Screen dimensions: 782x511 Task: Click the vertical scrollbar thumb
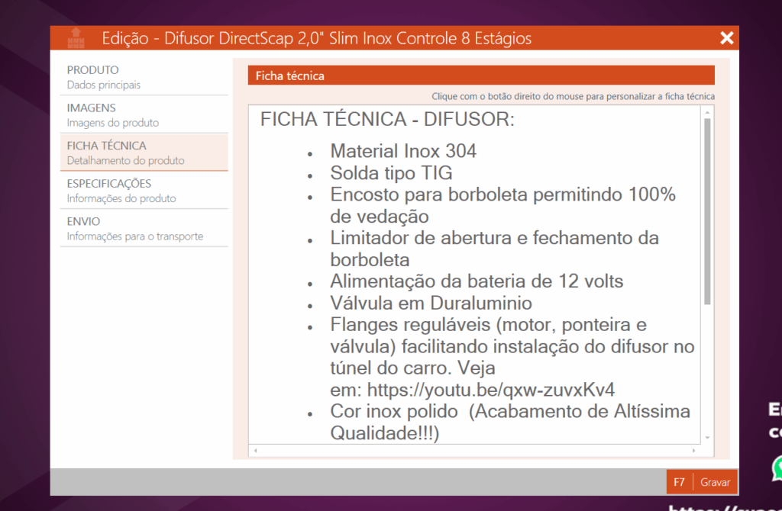(707, 210)
